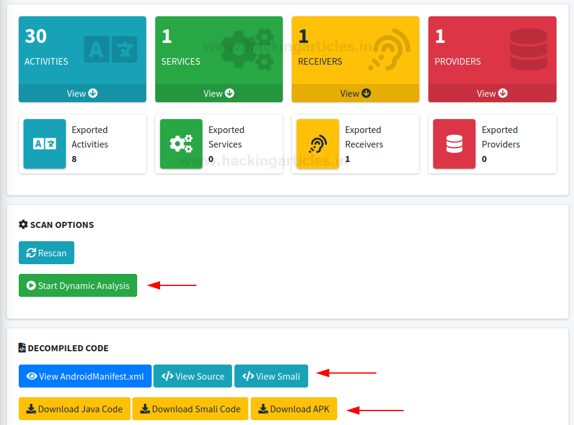Start Dynamic Analysis of the app
Screen dimensions: 574x425
coord(78,286)
